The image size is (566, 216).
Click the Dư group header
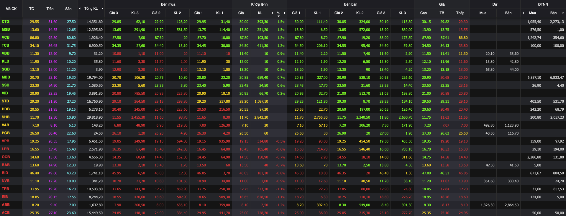tap(495, 4)
